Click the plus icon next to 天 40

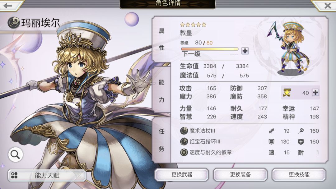pos(315,92)
